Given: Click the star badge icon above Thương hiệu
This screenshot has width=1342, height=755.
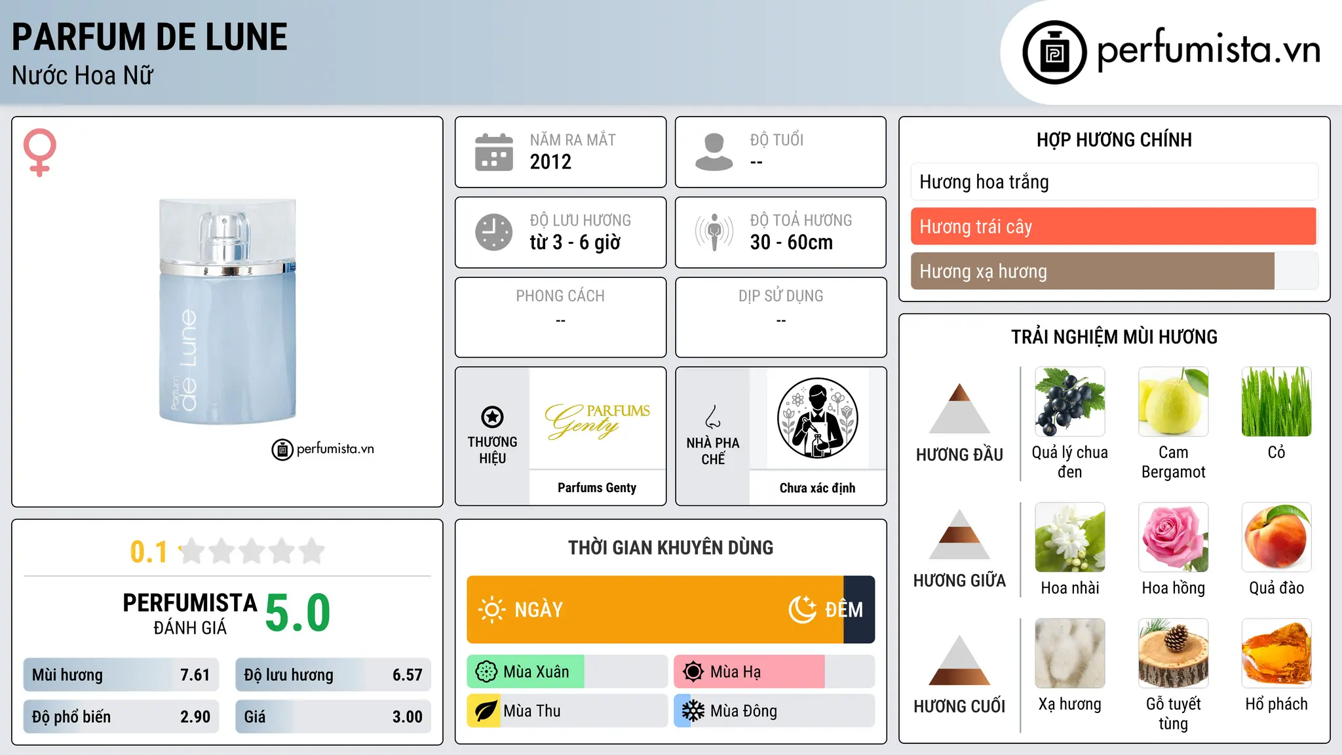Looking at the screenshot, I should click(x=492, y=417).
